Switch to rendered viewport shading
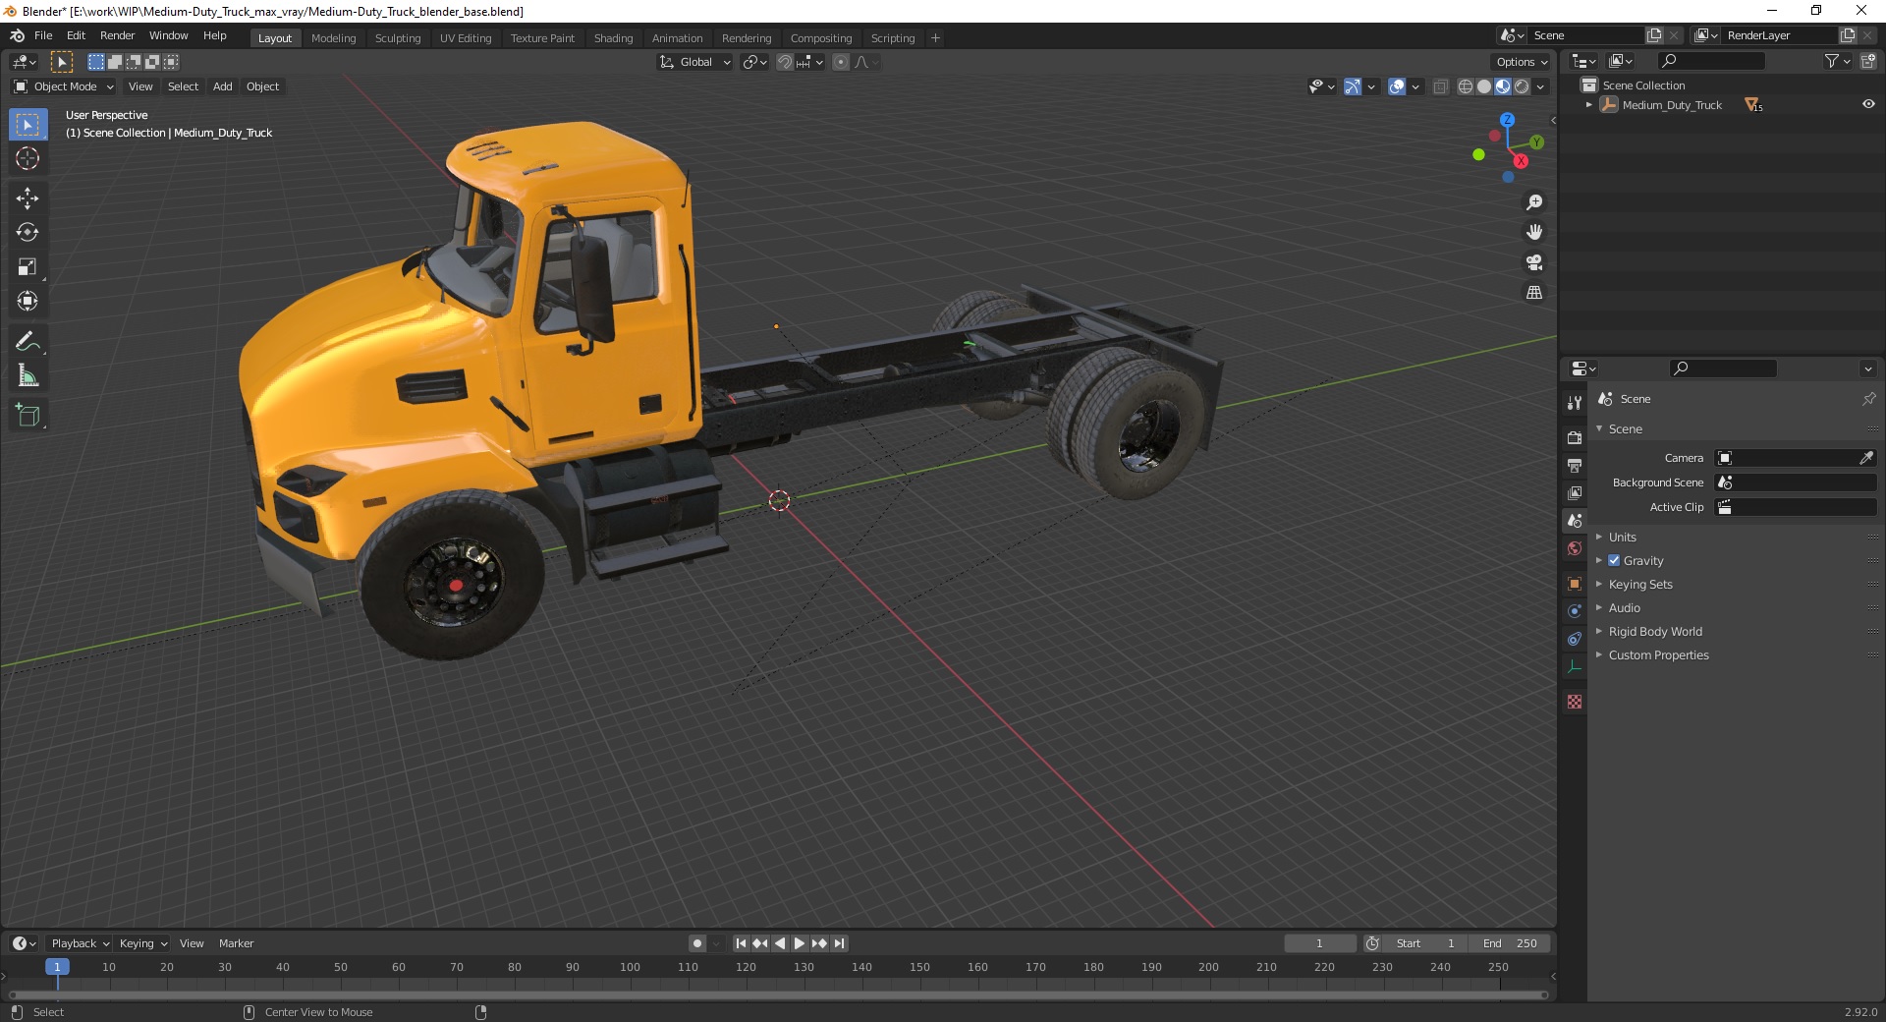Image resolution: width=1886 pixels, height=1022 pixels. (1522, 86)
